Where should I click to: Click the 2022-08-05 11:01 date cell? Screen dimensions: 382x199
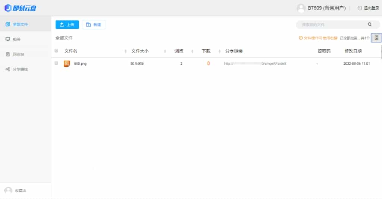point(356,63)
